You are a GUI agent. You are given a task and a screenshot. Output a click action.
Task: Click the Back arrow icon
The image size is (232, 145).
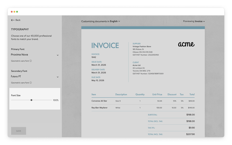tap(13, 20)
